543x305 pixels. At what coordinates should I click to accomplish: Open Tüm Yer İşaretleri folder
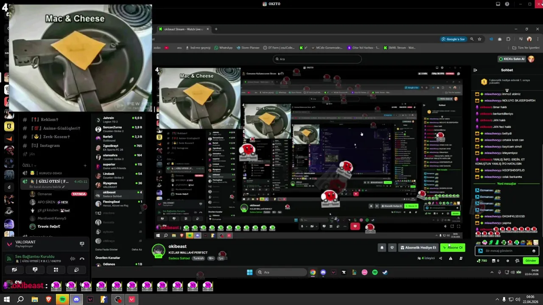(526, 48)
